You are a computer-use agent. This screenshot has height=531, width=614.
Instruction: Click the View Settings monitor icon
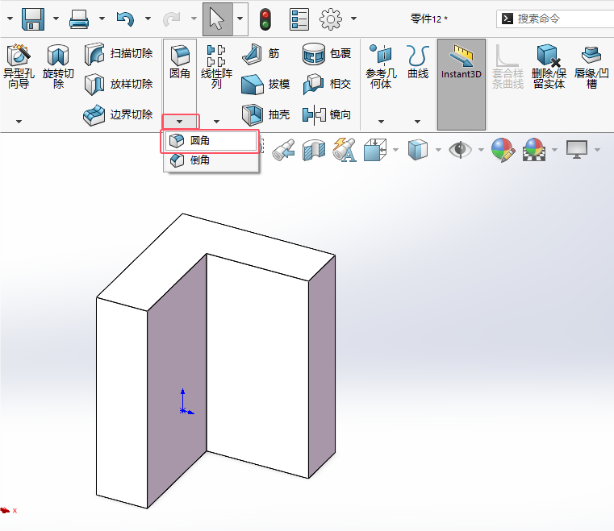pos(577,150)
